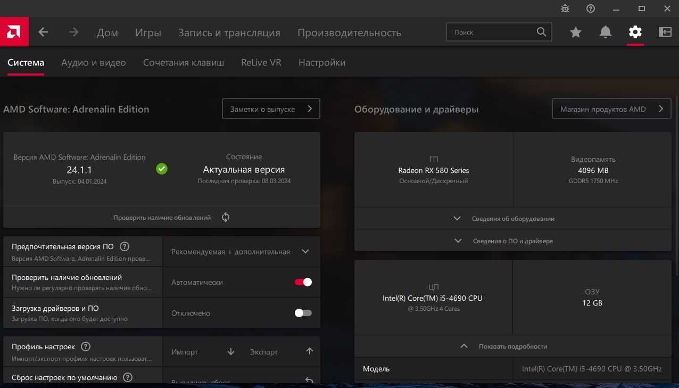Image resolution: width=679 pixels, height=388 pixels.
Task: Click the version number 24.1.1
Action: 79,170
